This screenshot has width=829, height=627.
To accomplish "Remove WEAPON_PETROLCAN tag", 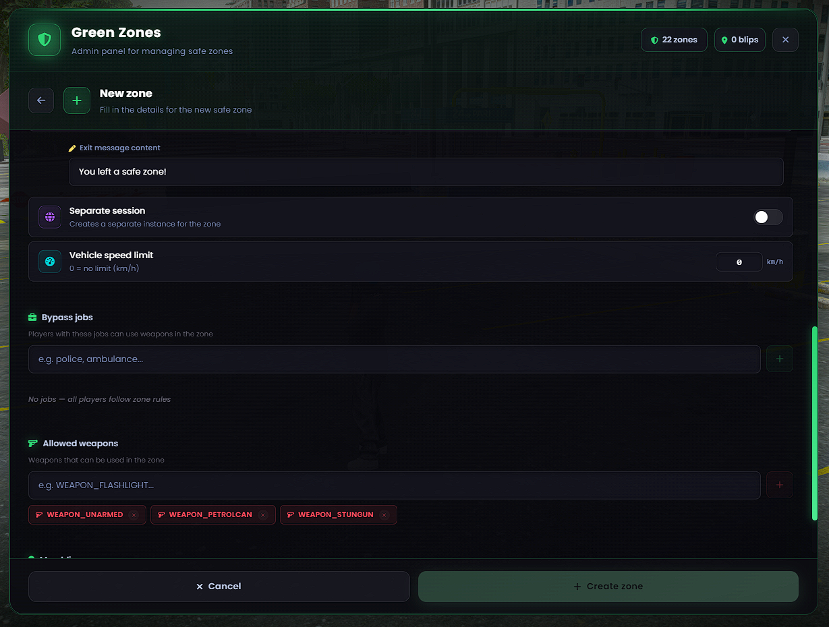I will (263, 515).
